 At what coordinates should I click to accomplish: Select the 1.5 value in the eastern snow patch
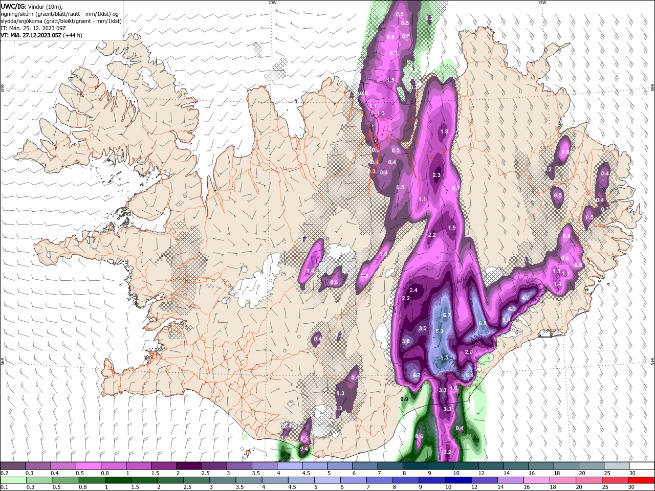[x=557, y=271]
